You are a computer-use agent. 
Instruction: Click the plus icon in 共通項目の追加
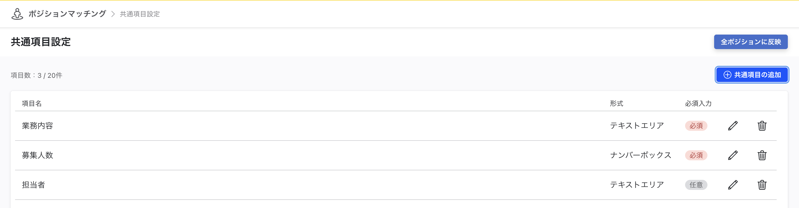727,75
